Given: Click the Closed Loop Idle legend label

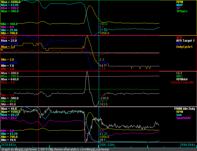Looking at the screenshot, I should 182,82.
